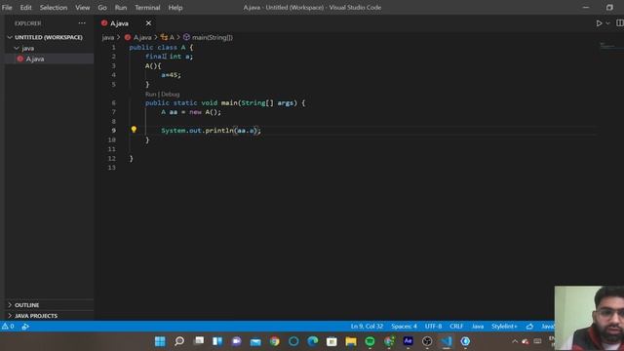Open the dropdown arrow next to the Run button
The width and height of the screenshot is (624, 351).
click(x=607, y=23)
